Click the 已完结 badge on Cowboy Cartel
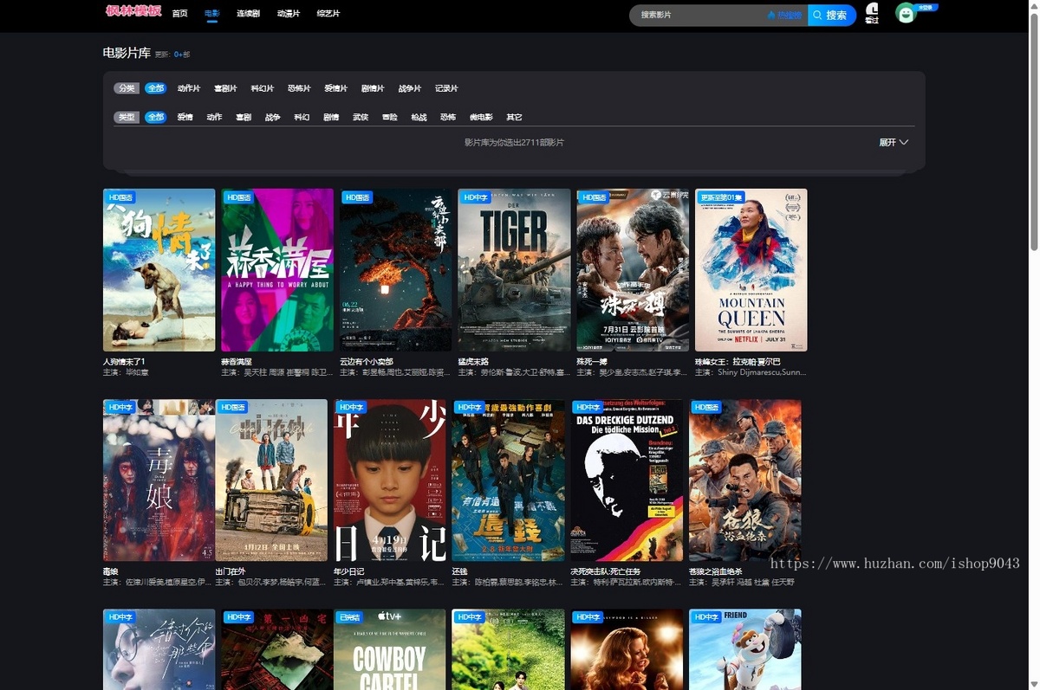The image size is (1040, 690). pyautogui.click(x=350, y=617)
